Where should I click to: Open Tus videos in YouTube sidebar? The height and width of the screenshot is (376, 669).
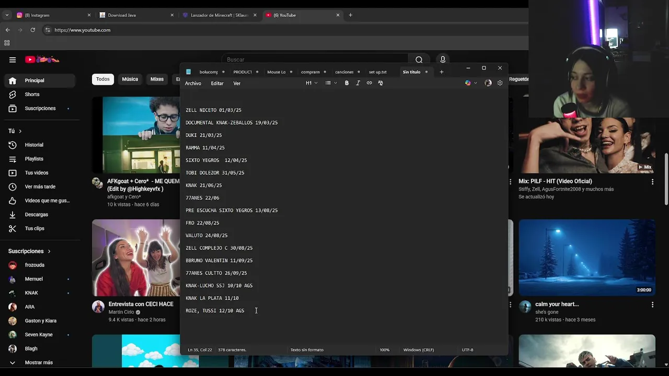[40, 173]
